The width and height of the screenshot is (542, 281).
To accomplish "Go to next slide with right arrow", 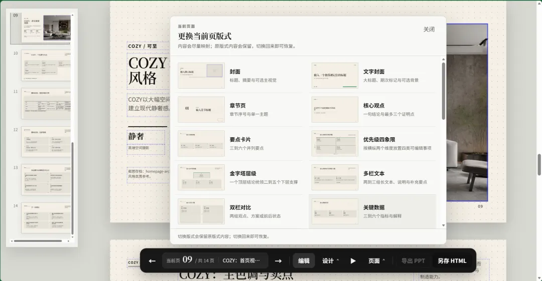I will (x=278, y=261).
